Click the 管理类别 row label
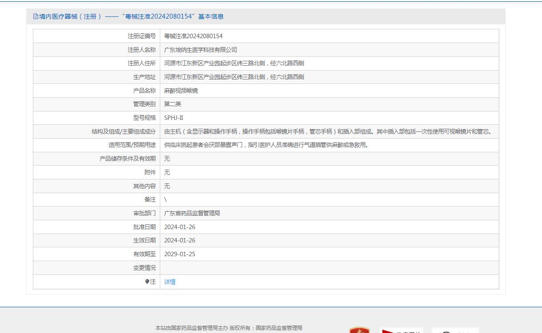The image size is (542, 333). [x=144, y=104]
